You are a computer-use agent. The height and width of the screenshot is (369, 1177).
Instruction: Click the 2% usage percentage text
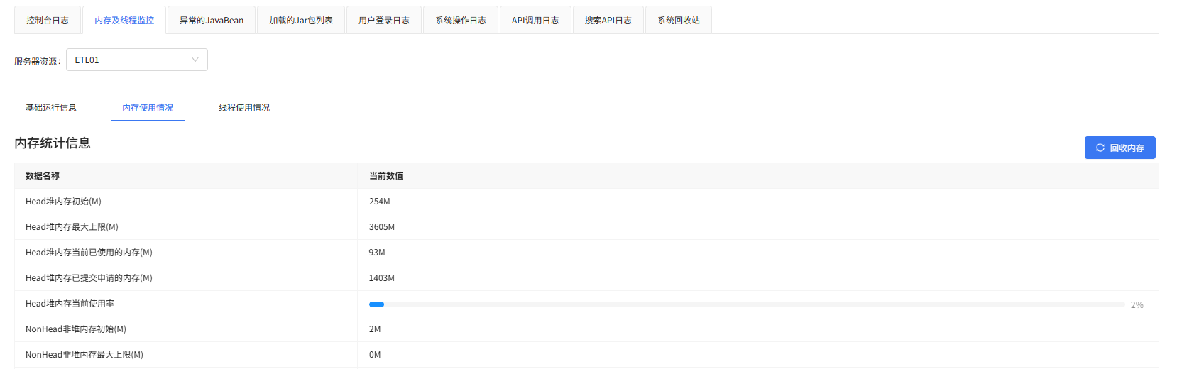(1137, 305)
